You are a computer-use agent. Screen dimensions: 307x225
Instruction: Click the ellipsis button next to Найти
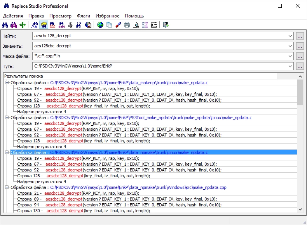point(300,36)
